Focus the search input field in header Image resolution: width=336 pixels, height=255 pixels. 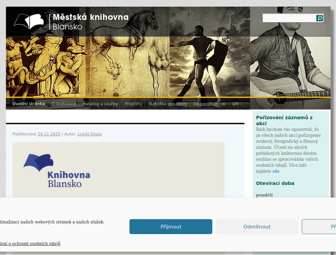pyautogui.click(x=290, y=18)
